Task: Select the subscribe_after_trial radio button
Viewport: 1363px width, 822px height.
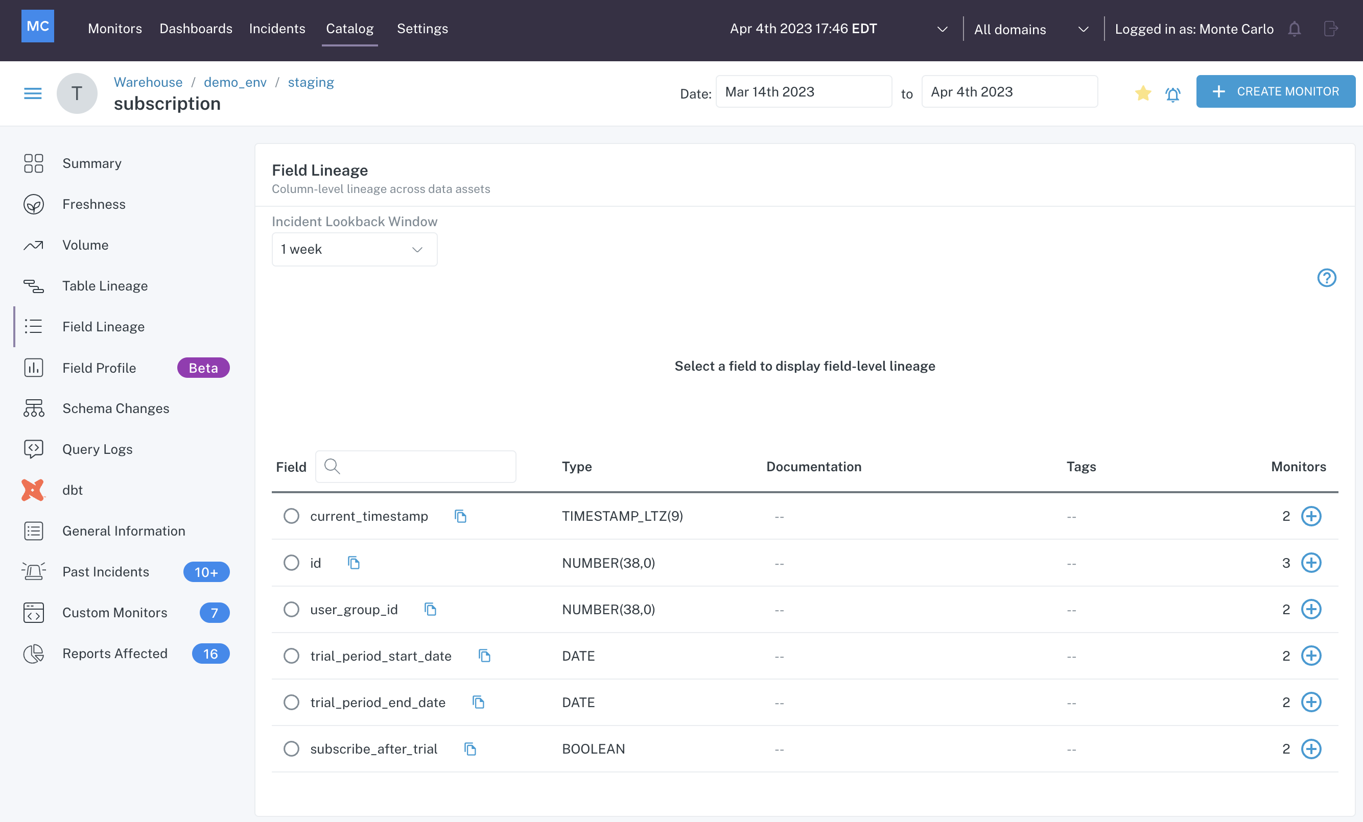Action: [291, 749]
